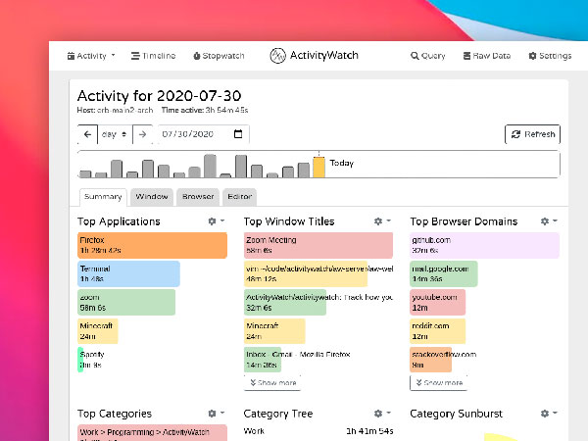Click the Minecraft application bar
The width and height of the screenshot is (588, 441).
click(x=97, y=331)
